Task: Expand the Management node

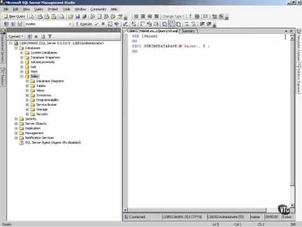Action: pyautogui.click(x=16, y=133)
